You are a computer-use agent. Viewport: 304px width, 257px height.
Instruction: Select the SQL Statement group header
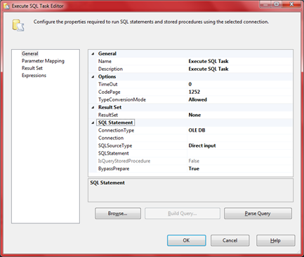(x=115, y=123)
